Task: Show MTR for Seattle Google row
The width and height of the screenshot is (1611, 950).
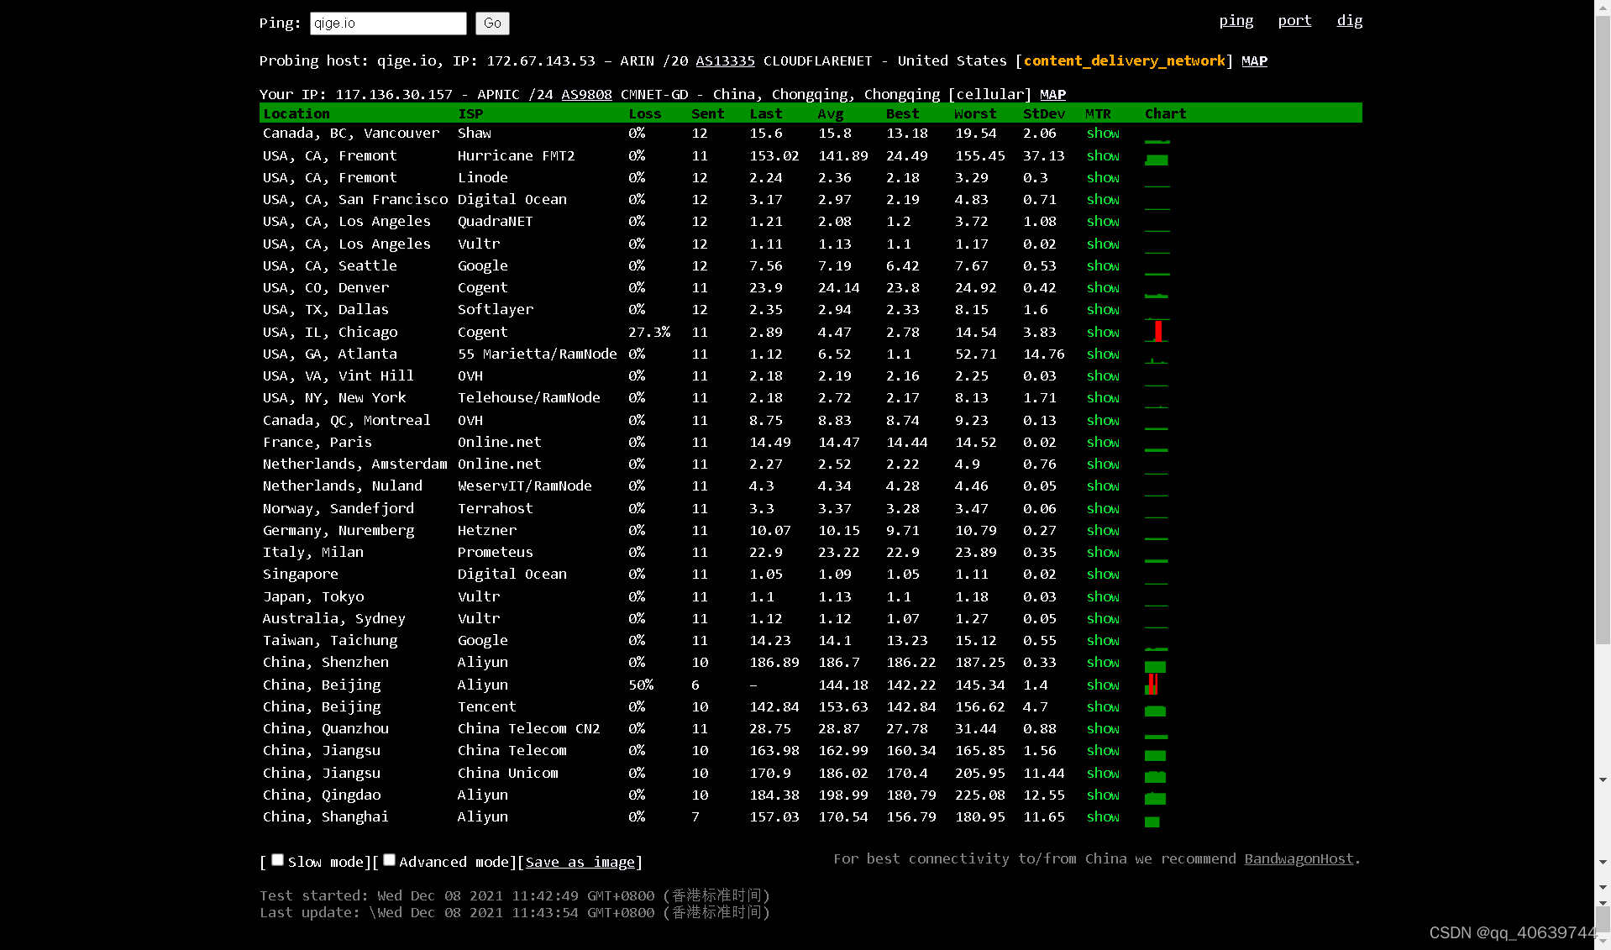Action: pos(1103,265)
